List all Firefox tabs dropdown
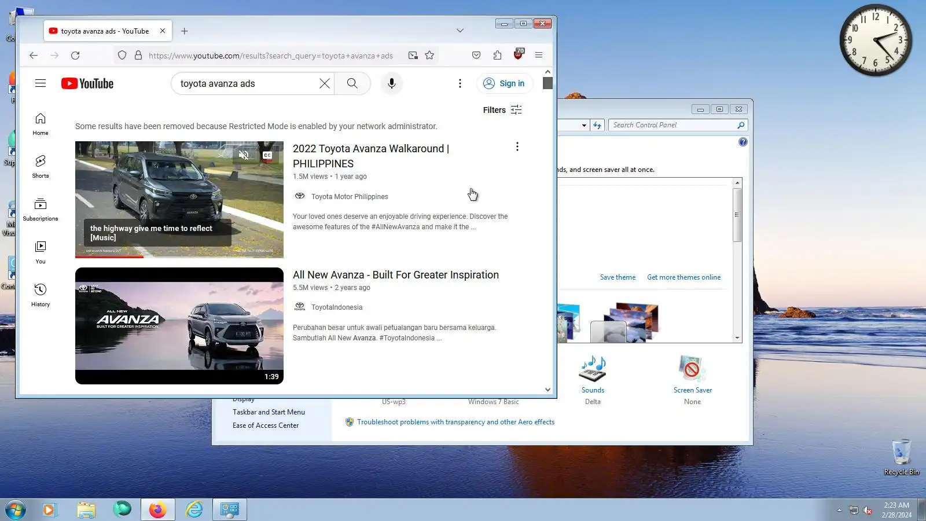Screen dimensions: 926x521 coord(460,31)
